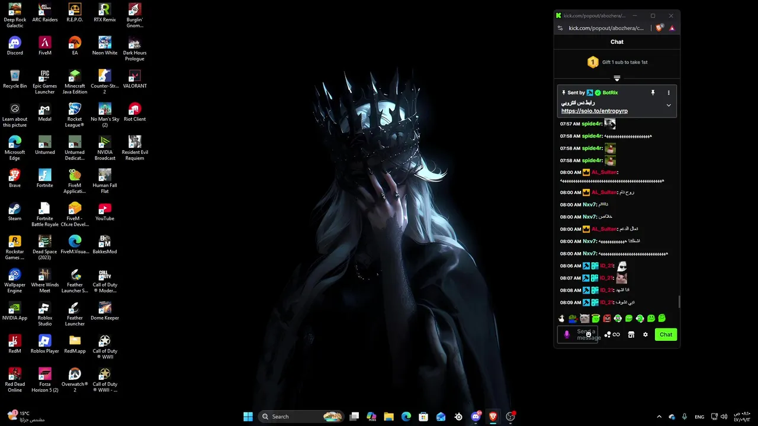Send message with green Chat button
This screenshot has height=426, width=758.
point(666,334)
